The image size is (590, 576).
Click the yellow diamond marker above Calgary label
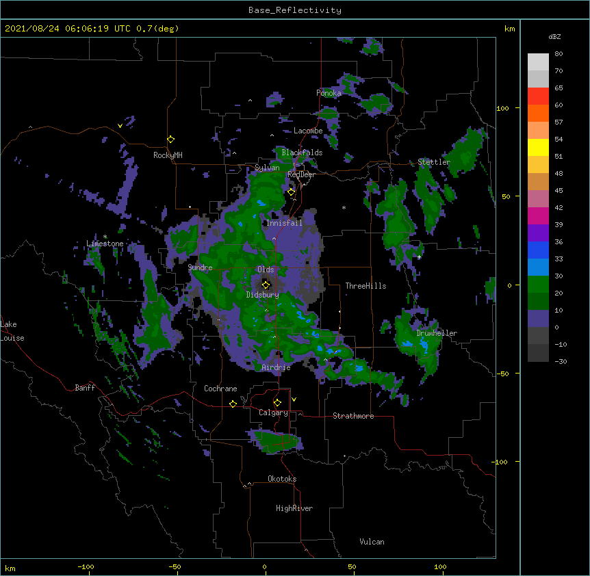point(277,403)
